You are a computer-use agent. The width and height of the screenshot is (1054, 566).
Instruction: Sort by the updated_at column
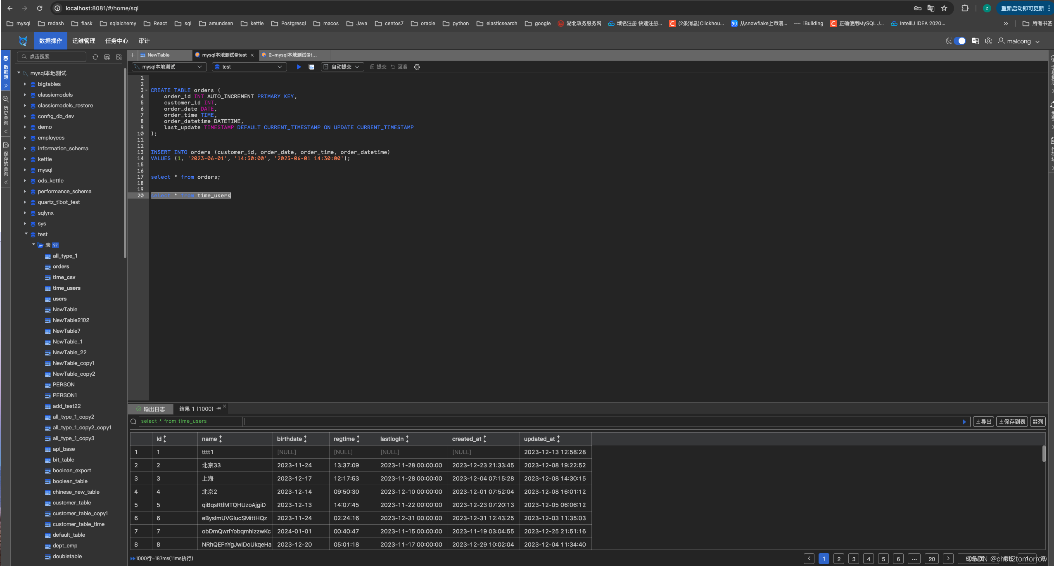(558, 439)
